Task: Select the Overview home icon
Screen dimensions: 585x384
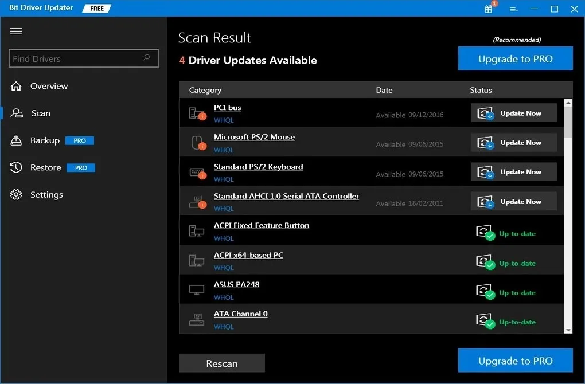Action: [x=15, y=86]
